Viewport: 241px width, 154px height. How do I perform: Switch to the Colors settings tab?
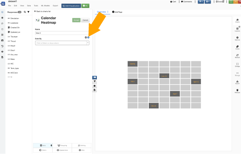[43, 150]
